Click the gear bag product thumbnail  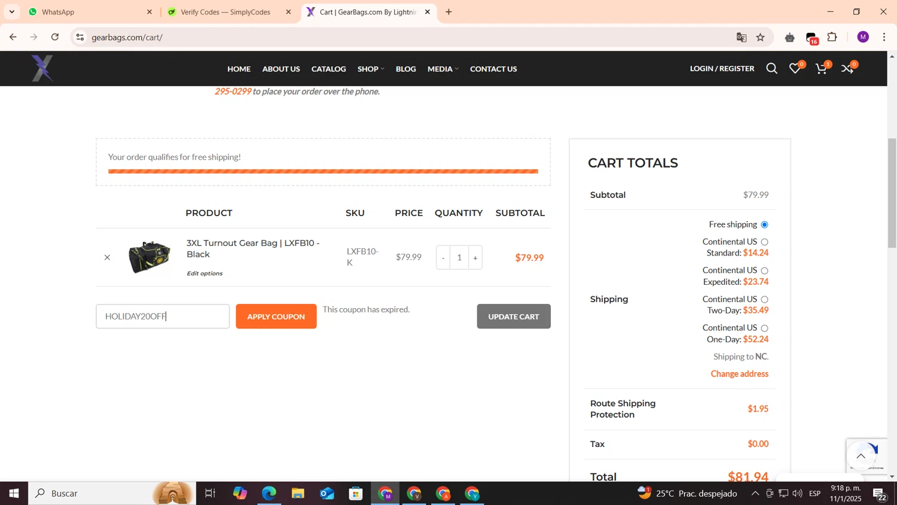(149, 257)
